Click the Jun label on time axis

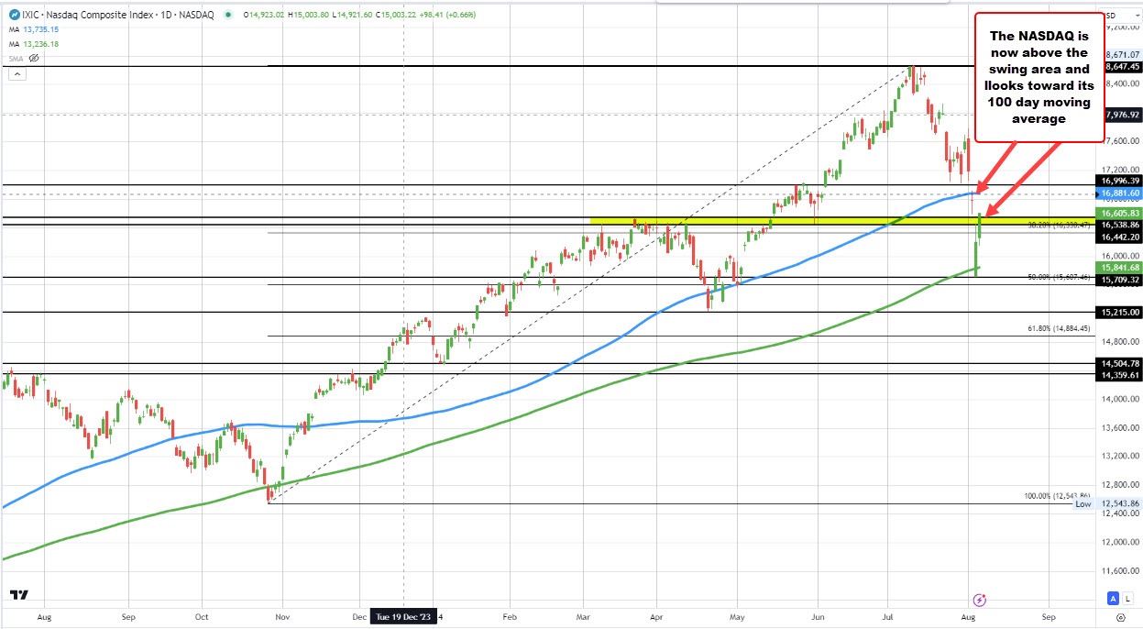(819, 617)
